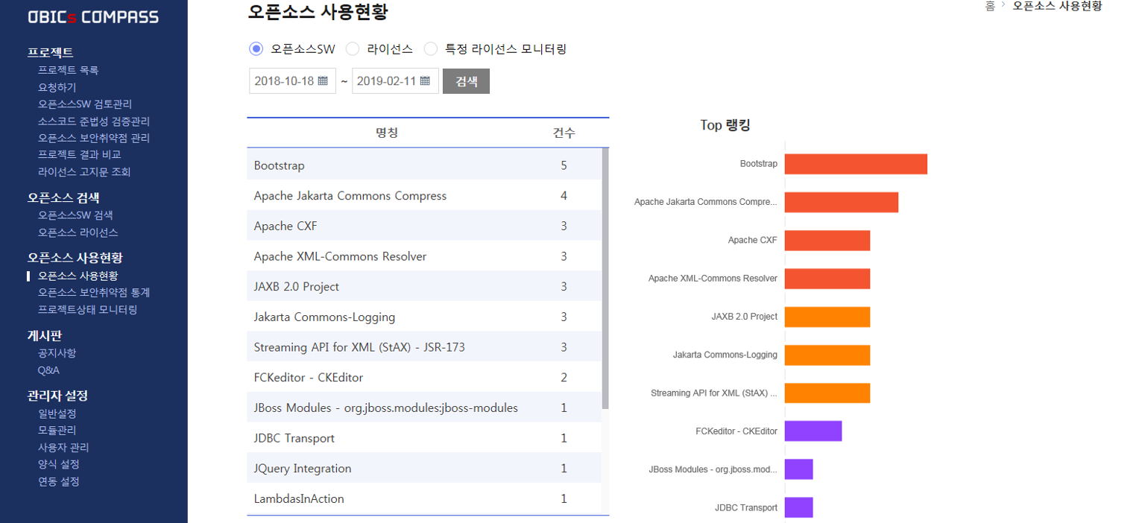Image resolution: width=1139 pixels, height=523 pixels.
Task: Open 양식 설정 in sidebar
Action: [59, 464]
